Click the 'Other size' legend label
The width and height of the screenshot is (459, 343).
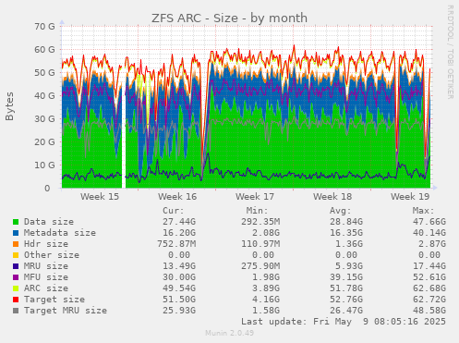(52, 255)
